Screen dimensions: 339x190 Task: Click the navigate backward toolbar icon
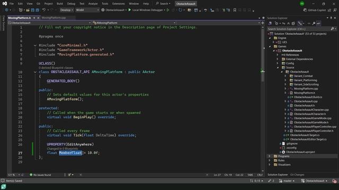[6, 10]
